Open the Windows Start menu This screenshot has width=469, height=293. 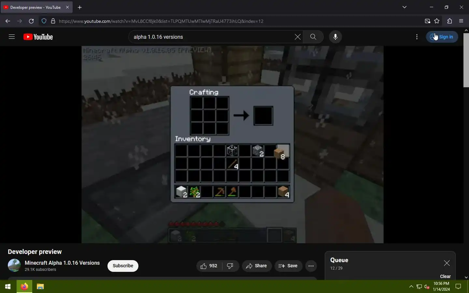8,286
